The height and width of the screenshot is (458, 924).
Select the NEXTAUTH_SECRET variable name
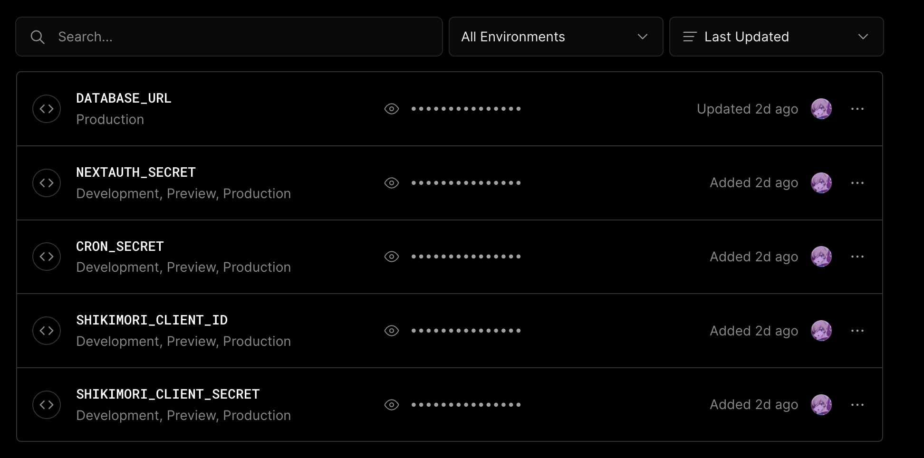click(x=136, y=172)
